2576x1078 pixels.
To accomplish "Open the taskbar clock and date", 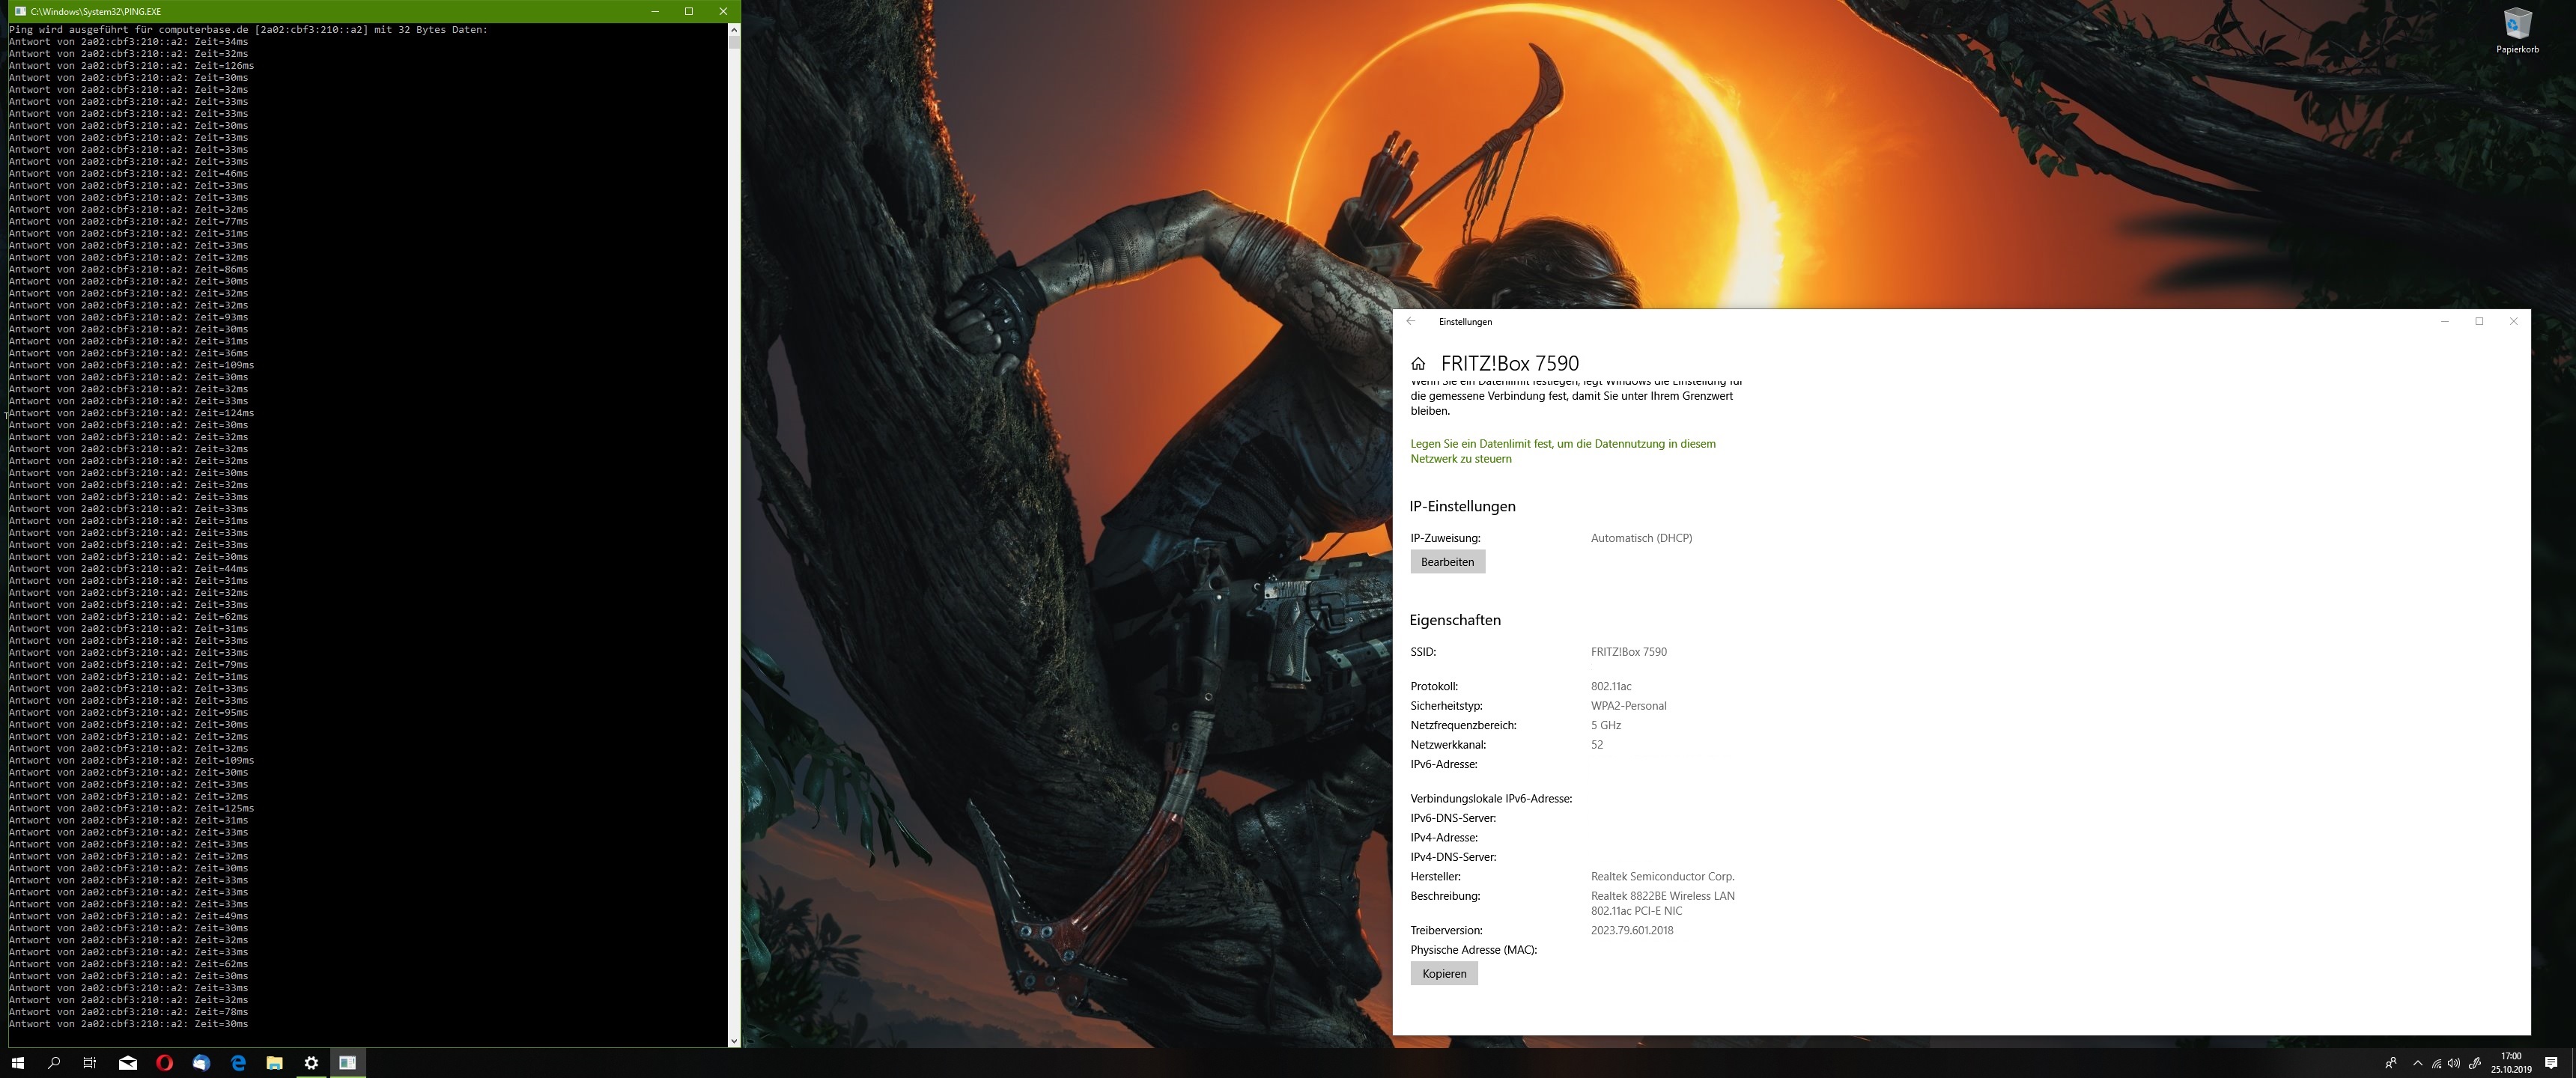I will pos(2511,1063).
